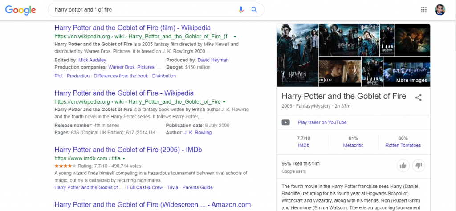Image resolution: width=456 pixels, height=211 pixels.
Task: Open Differences from the book sitelink
Action: coord(121,76)
